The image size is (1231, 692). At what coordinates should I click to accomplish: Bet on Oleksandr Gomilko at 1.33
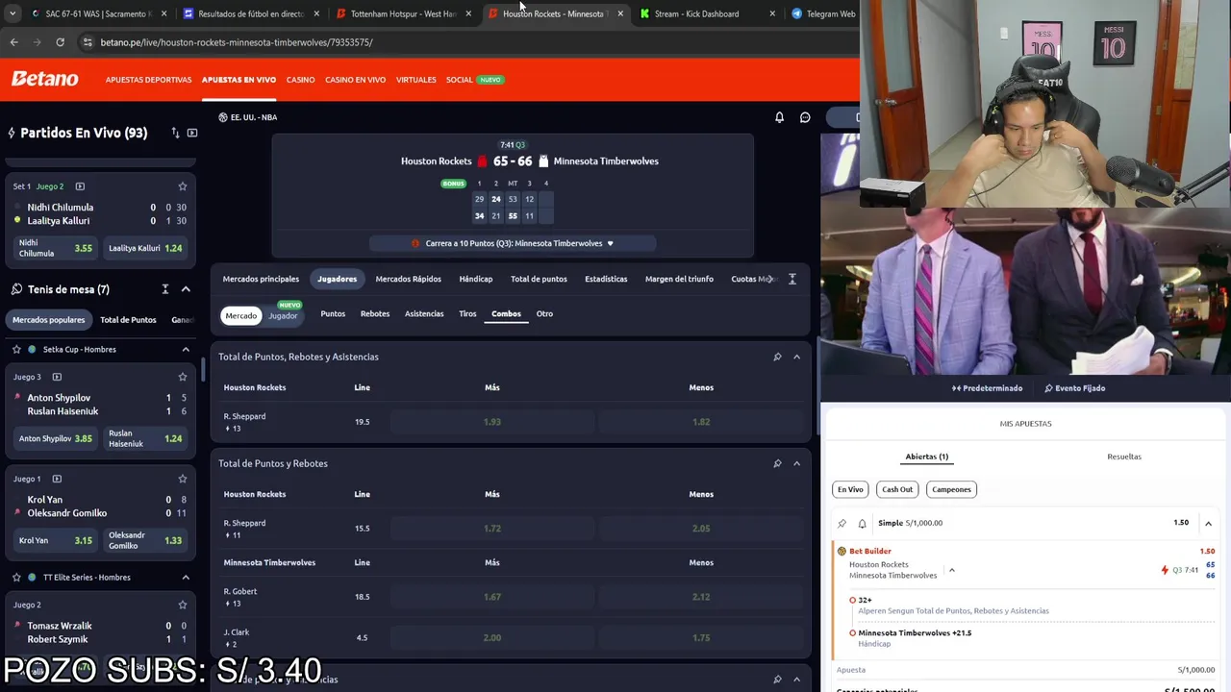[x=145, y=540]
